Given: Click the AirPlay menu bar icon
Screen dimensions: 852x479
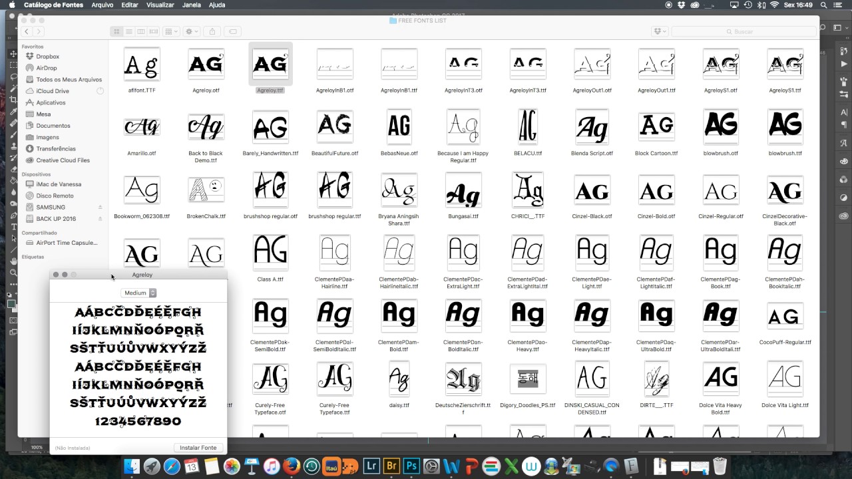Looking at the screenshot, I should (734, 5).
